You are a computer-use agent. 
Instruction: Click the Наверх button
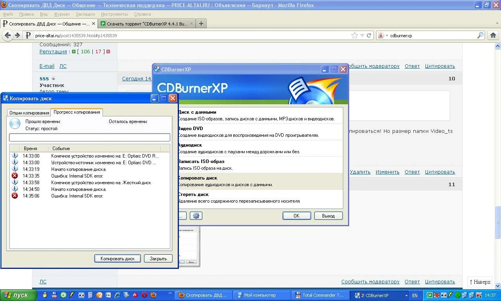click(x=480, y=282)
